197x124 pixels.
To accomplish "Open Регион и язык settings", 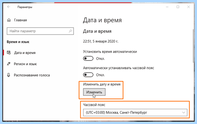I will 25,64.
